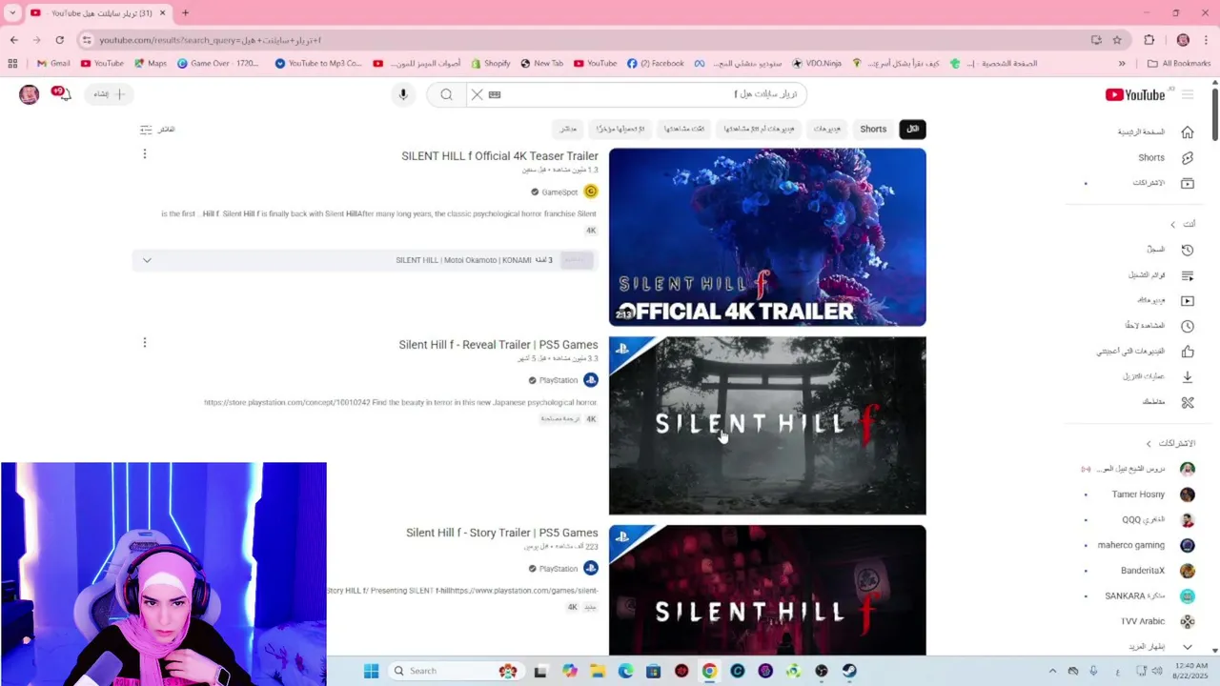
Task: Open 'Silent Hill f - Reveal Trailer' title link
Action: 498,345
